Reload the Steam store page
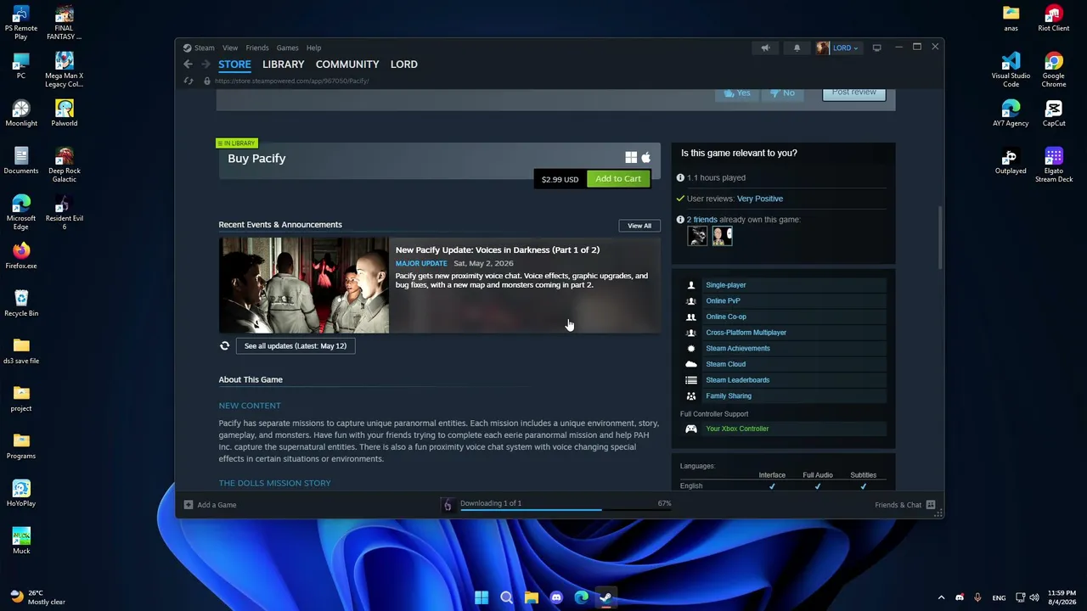This screenshot has width=1087, height=611. [x=189, y=81]
